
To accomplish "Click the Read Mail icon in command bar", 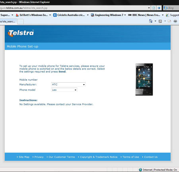I will pos(169,21).
